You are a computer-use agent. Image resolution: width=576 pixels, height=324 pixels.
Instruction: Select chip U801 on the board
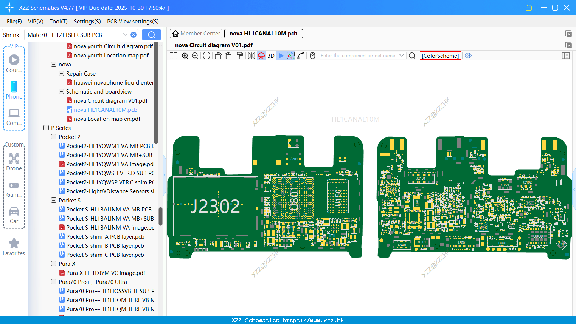(293, 198)
